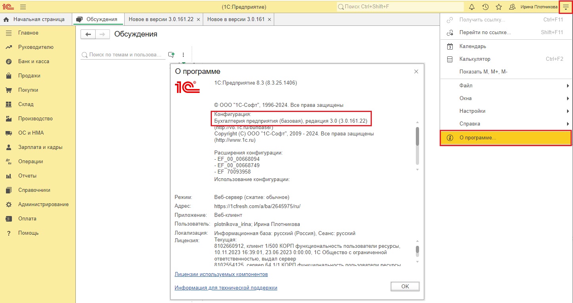Image resolution: width=573 pixels, height=303 pixels.
Task: Close the Новое в версии 3.0.161 tab
Action: [x=269, y=19]
